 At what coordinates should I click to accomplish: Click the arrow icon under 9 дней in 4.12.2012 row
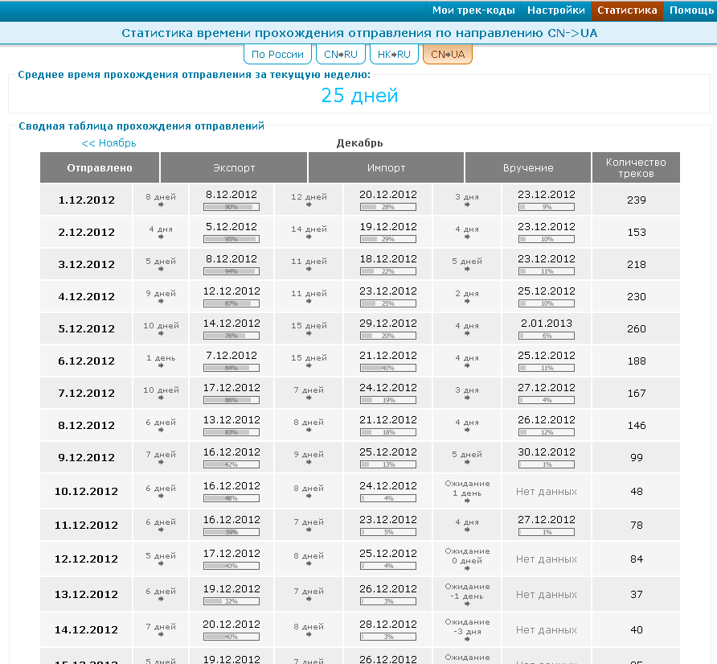click(161, 301)
